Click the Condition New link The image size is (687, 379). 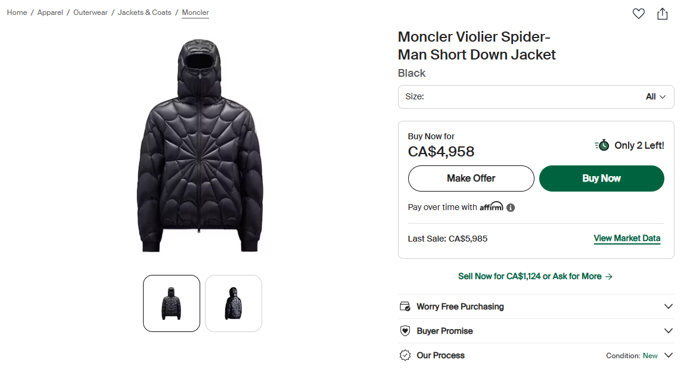[x=650, y=355]
